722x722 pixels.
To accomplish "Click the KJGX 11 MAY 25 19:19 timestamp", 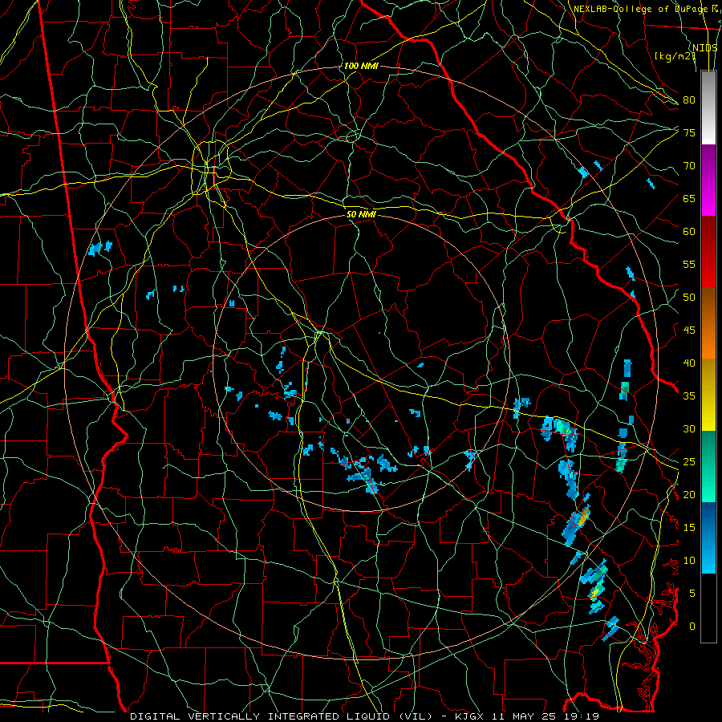I will pyautogui.click(x=527, y=716).
